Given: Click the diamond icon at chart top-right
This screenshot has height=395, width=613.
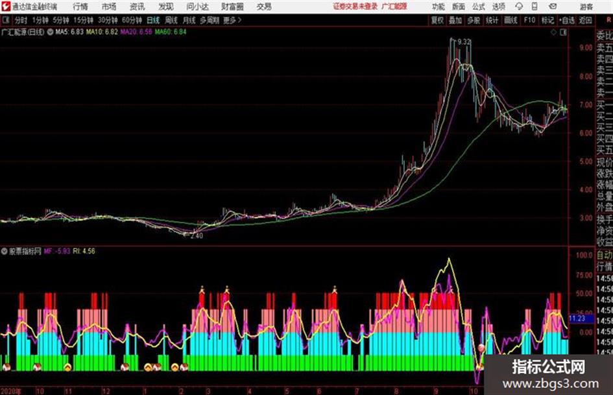Looking at the screenshot, I should coord(553,32).
